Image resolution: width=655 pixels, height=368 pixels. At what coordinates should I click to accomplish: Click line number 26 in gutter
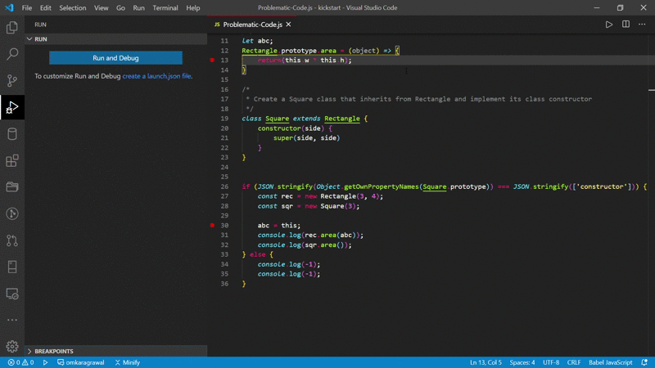click(224, 186)
